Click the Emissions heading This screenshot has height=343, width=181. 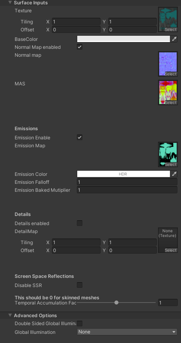pyautogui.click(x=26, y=128)
